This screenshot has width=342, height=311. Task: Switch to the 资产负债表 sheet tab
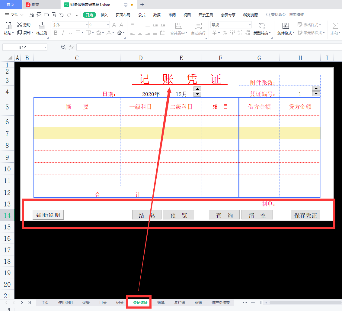[x=221, y=303]
